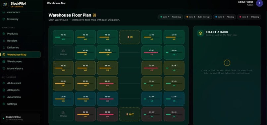Click the Settings gear icon
267x125 pixels.
(x=4, y=104)
